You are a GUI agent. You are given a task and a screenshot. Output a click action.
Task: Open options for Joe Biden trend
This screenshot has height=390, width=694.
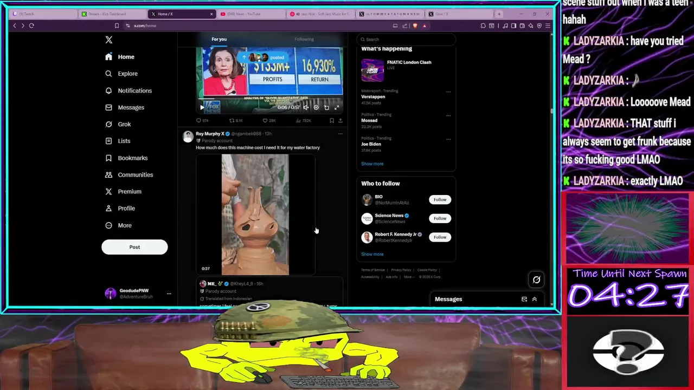tap(448, 139)
